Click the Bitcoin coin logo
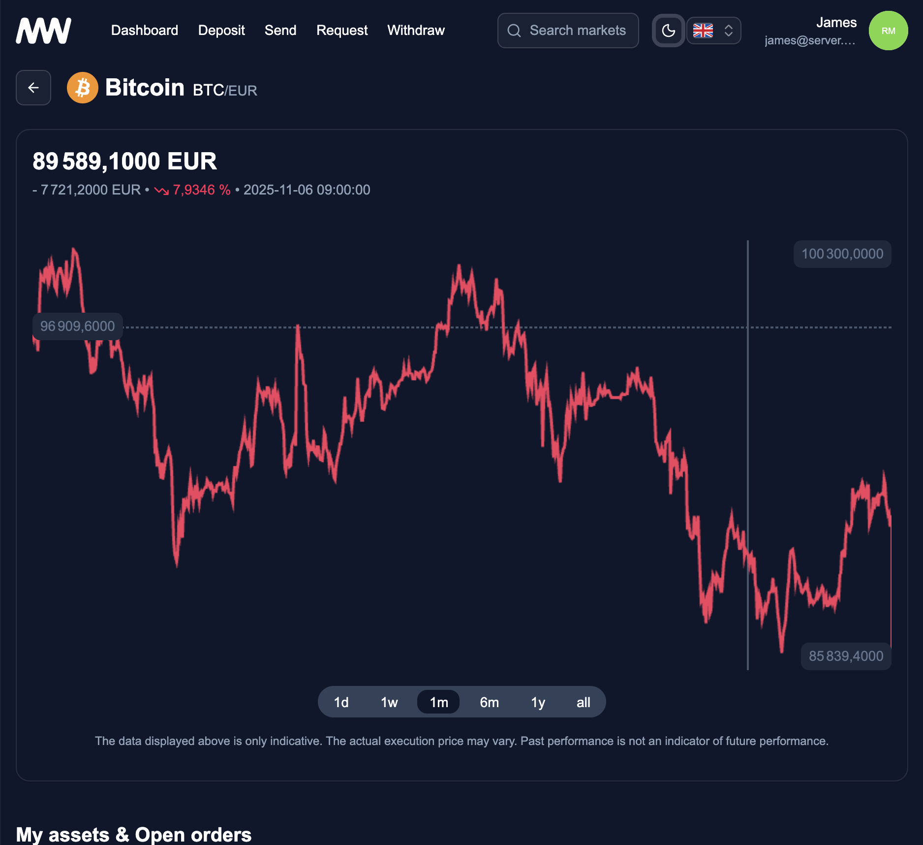The image size is (923, 845). 82,88
